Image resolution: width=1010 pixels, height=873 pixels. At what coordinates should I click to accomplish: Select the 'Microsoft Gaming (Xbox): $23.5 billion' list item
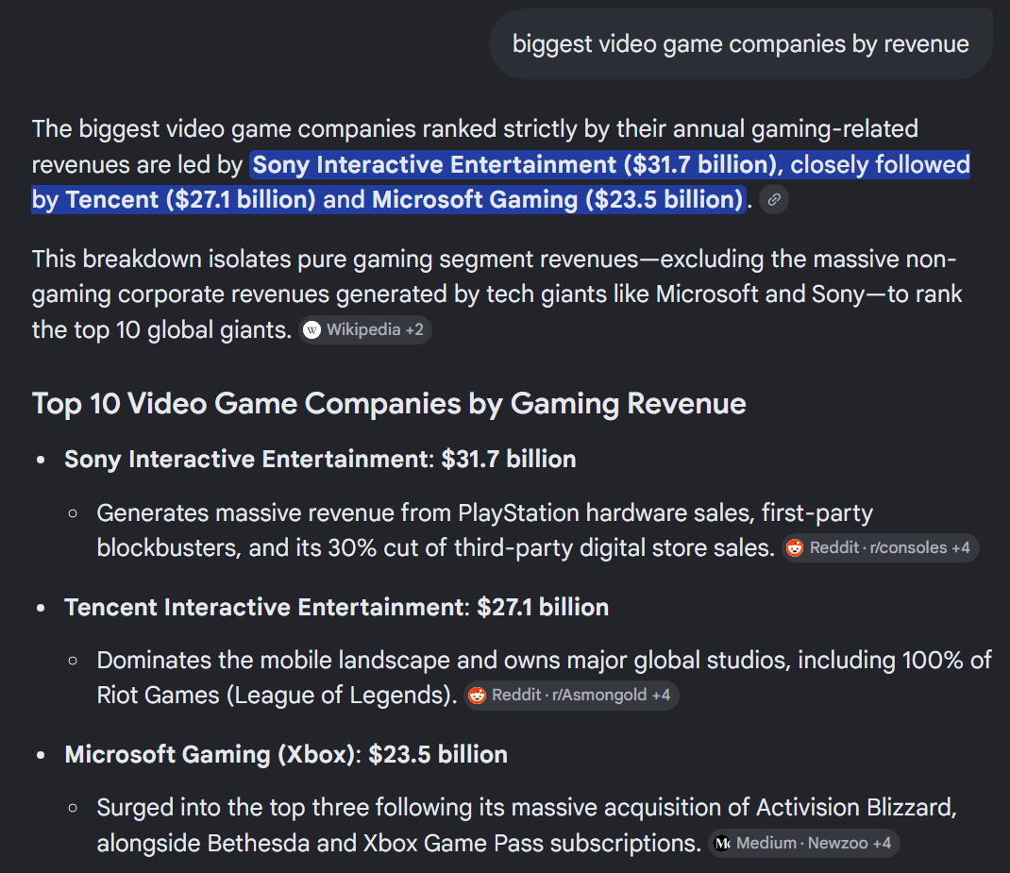286,754
